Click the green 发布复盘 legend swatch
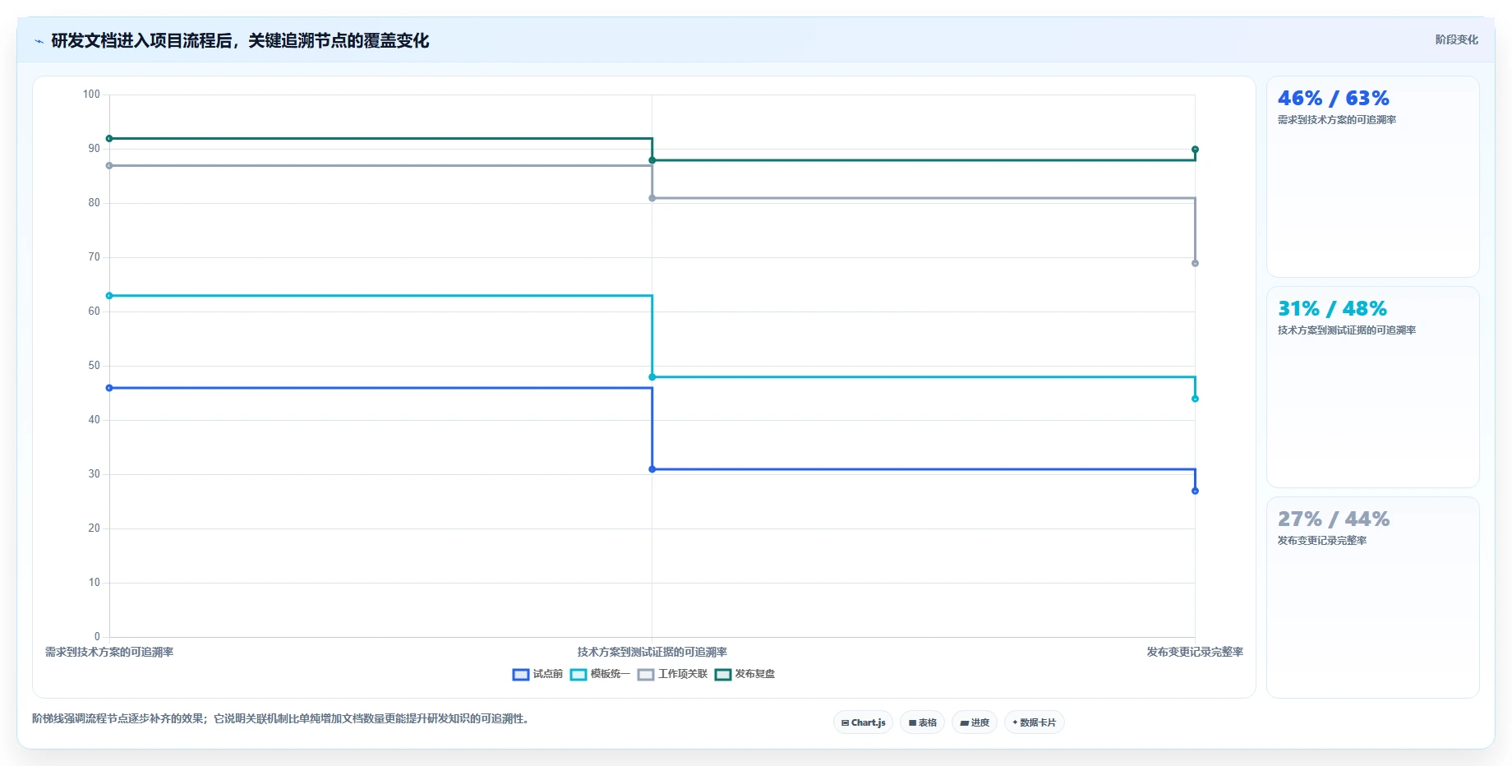 pyautogui.click(x=723, y=675)
